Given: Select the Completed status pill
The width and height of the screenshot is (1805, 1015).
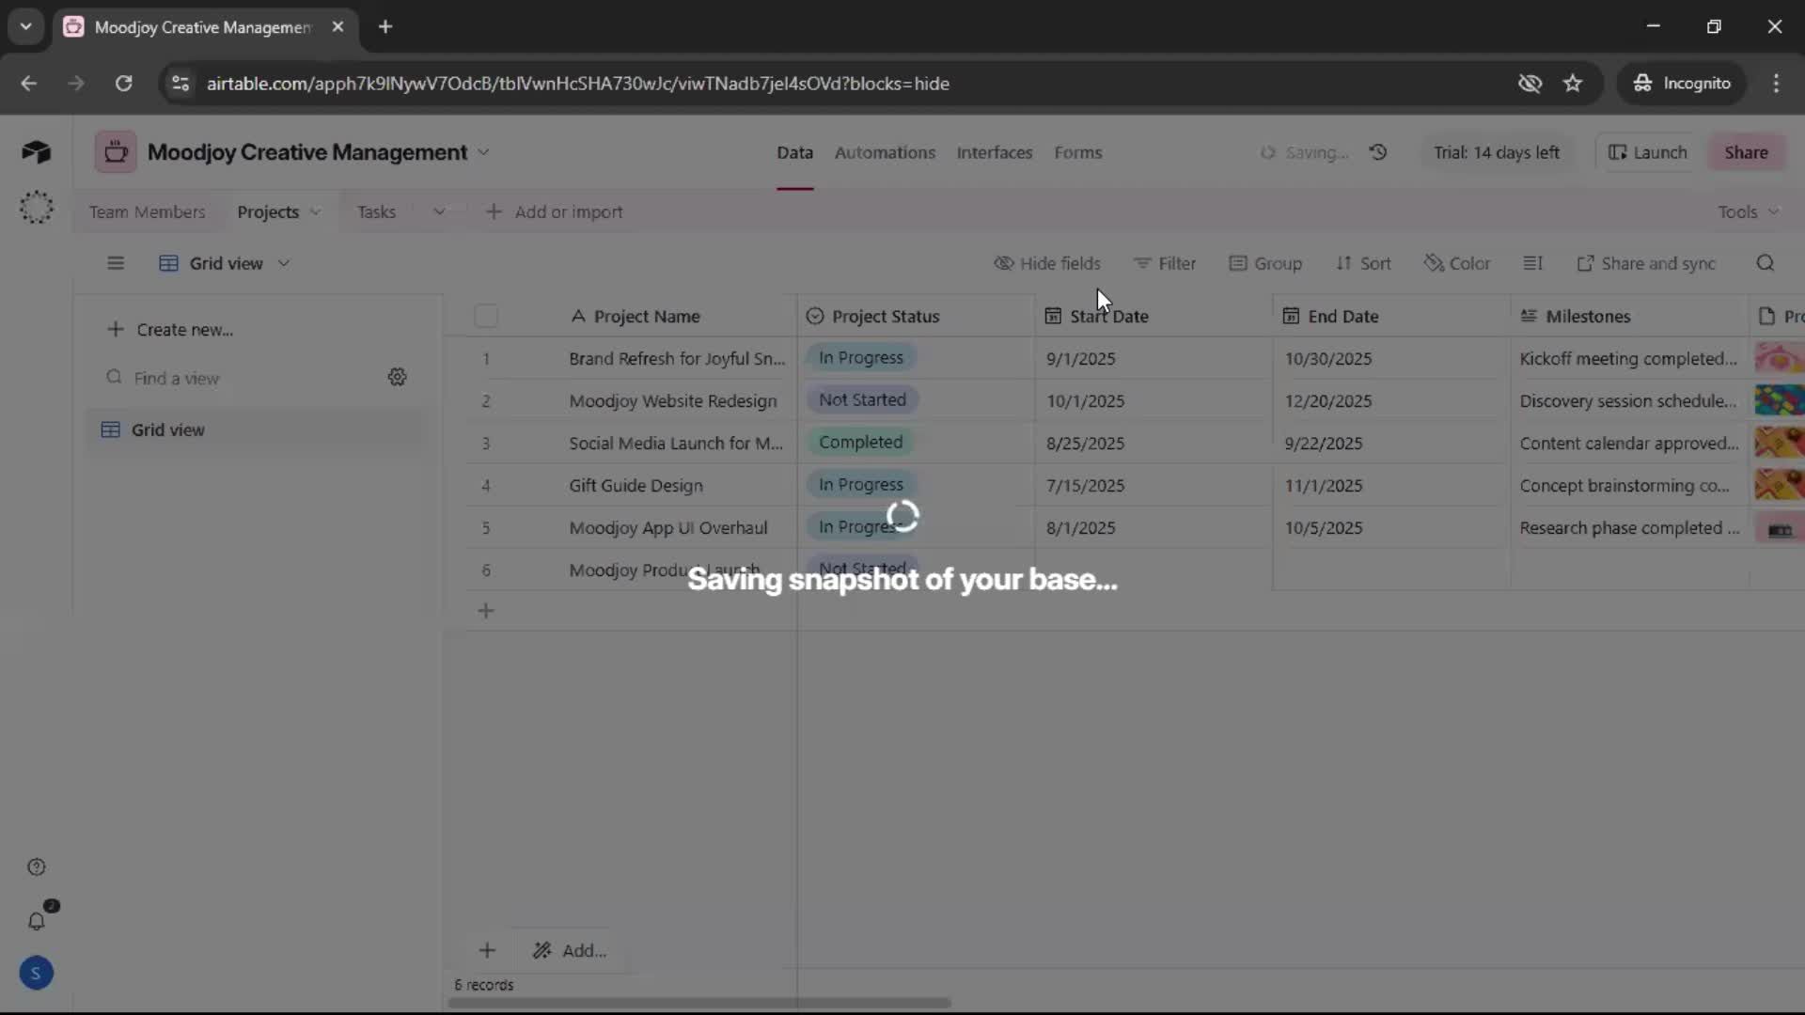Looking at the screenshot, I should 860,442.
